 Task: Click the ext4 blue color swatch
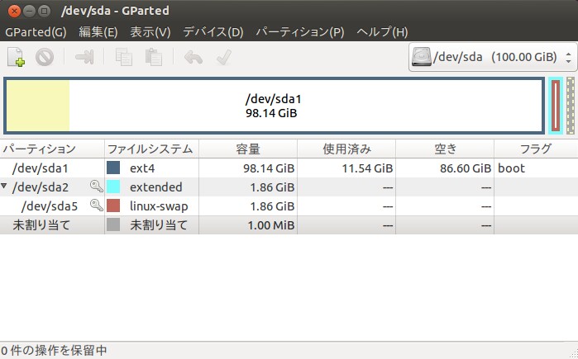[114, 168]
